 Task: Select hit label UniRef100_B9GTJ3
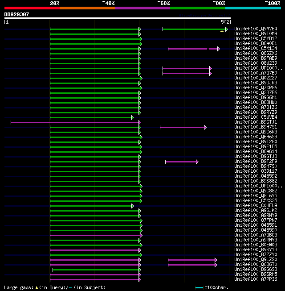tap(256, 157)
